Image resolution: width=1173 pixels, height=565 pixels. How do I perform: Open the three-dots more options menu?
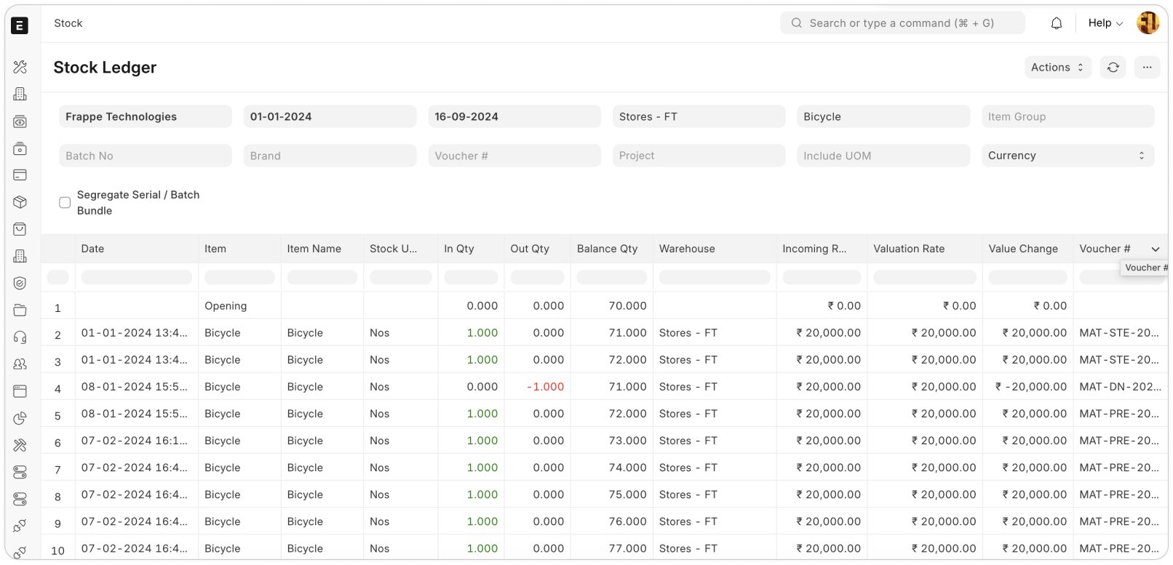tap(1147, 68)
